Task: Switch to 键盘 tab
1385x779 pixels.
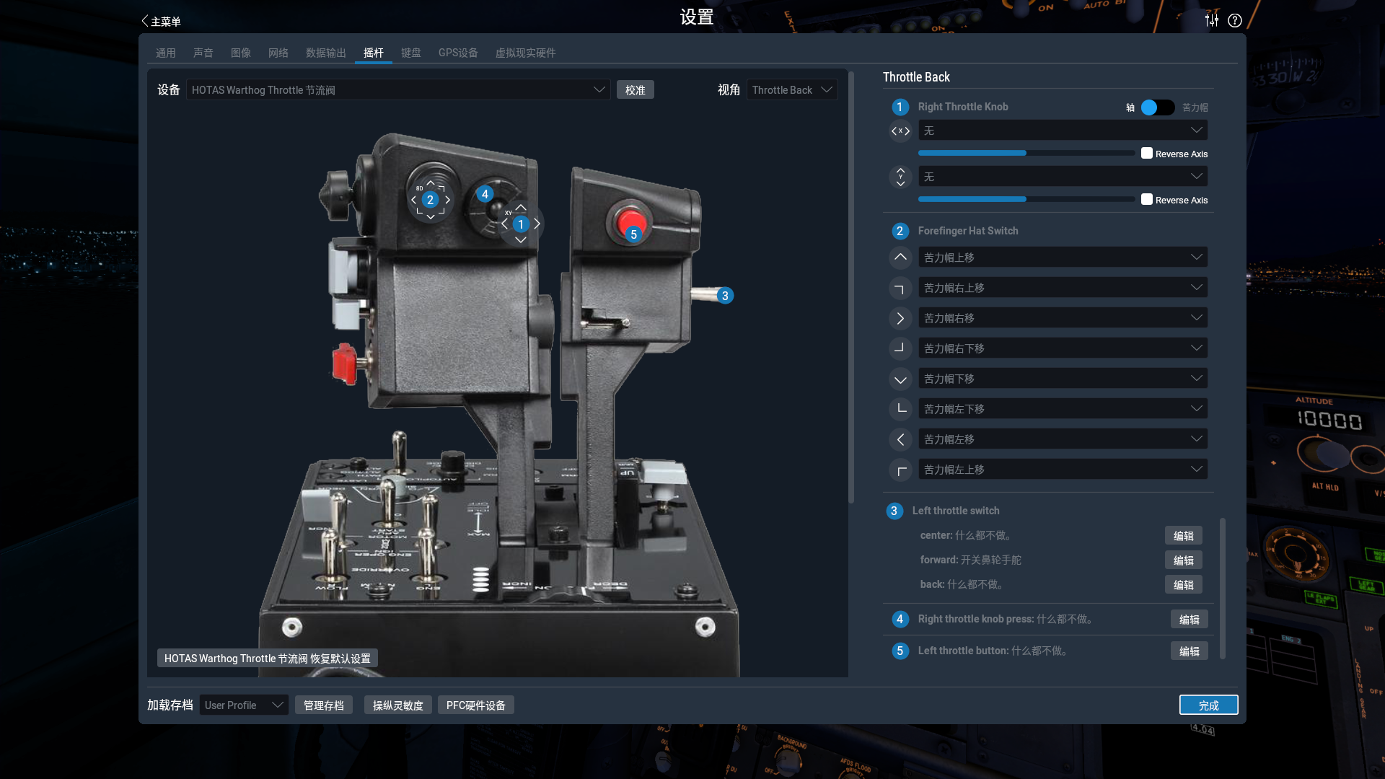Action: pos(411,53)
